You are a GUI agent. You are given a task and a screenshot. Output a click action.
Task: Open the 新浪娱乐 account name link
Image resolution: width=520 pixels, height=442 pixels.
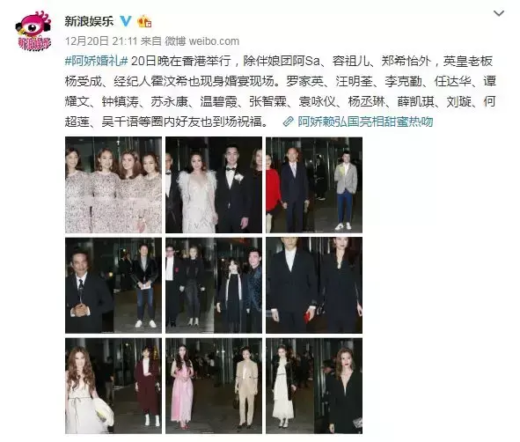point(89,21)
